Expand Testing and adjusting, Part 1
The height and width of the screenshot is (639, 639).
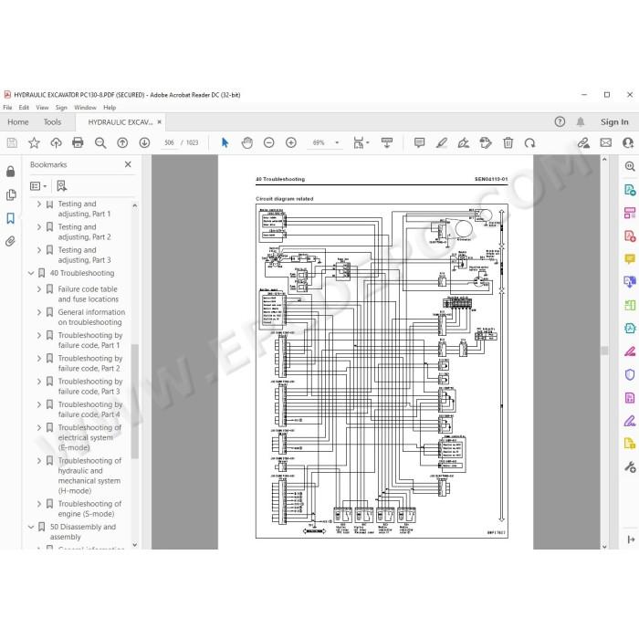coord(39,204)
